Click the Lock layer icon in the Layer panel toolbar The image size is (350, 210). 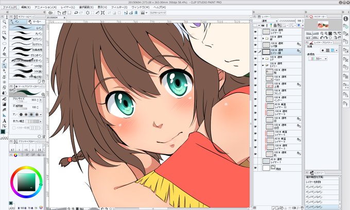275,25
